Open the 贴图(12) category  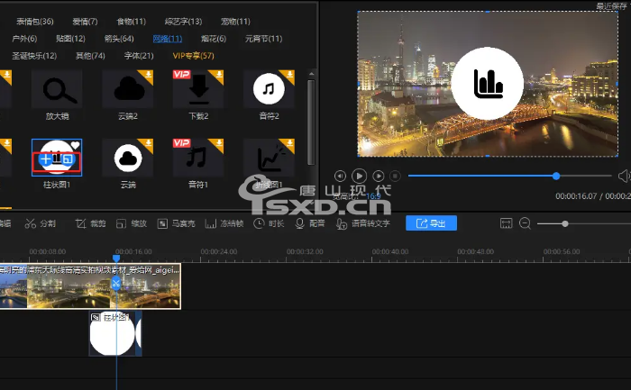pyautogui.click(x=70, y=39)
